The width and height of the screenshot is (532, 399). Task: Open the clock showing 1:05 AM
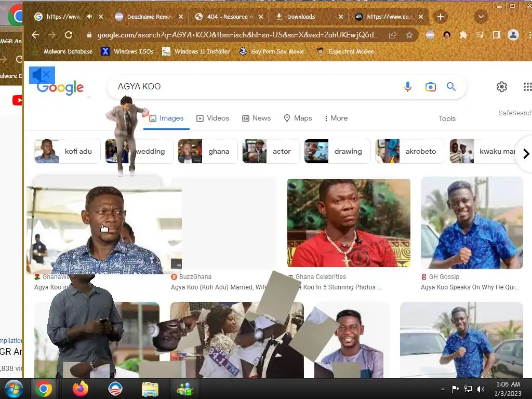click(508, 389)
